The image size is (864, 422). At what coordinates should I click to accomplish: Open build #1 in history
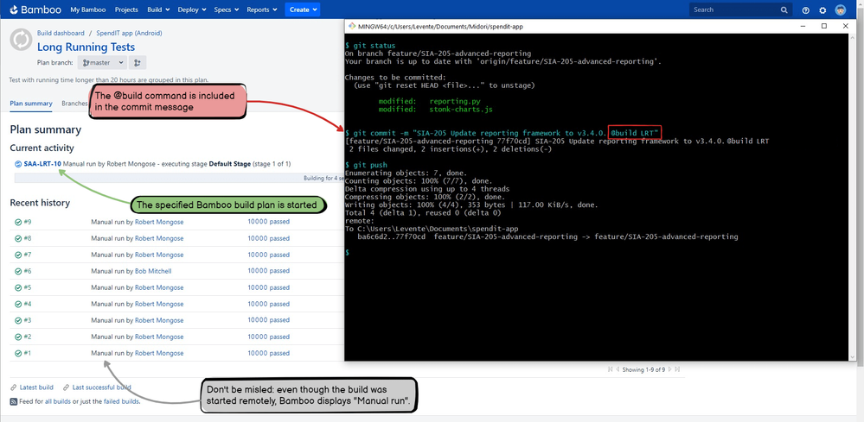pos(28,353)
